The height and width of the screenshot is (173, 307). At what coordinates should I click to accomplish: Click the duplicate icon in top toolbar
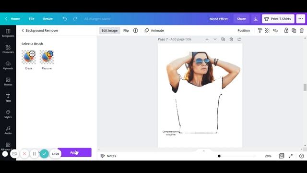coord(294,30)
